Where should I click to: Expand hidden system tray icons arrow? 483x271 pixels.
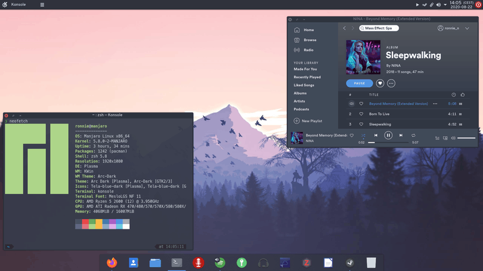(x=445, y=5)
